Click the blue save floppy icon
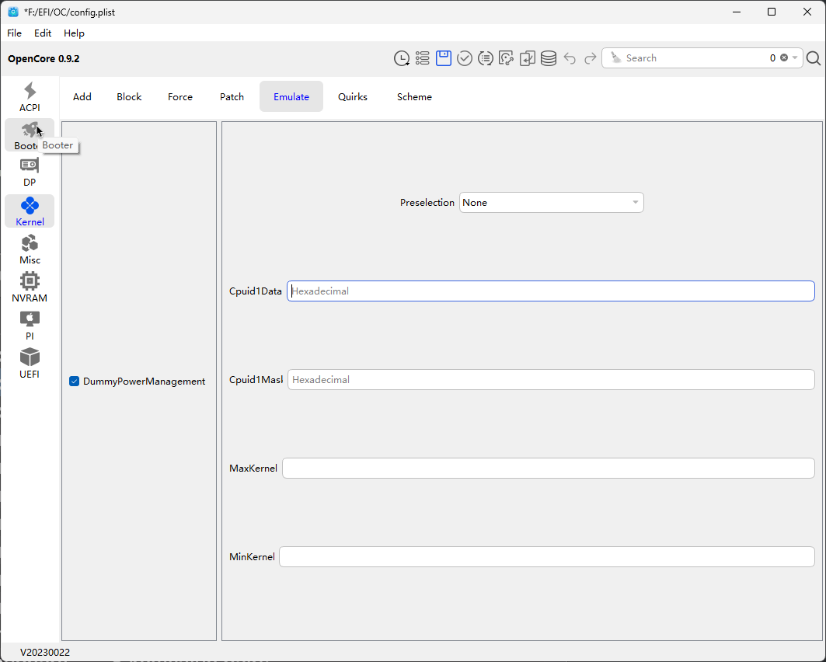Viewport: 826px width, 662px height. [444, 58]
